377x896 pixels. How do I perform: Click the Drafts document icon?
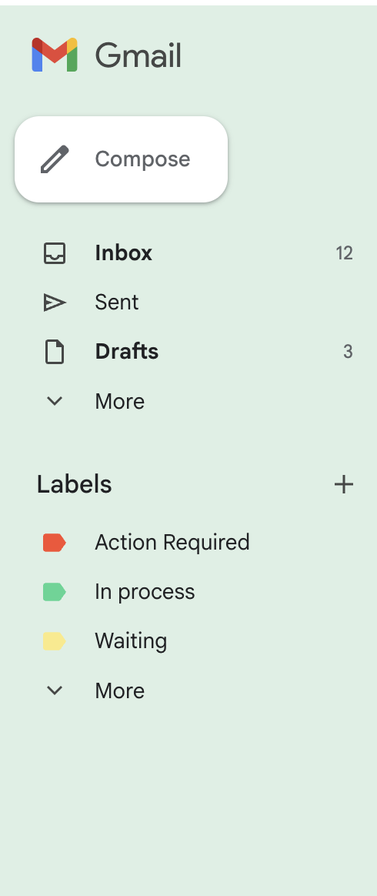(55, 352)
